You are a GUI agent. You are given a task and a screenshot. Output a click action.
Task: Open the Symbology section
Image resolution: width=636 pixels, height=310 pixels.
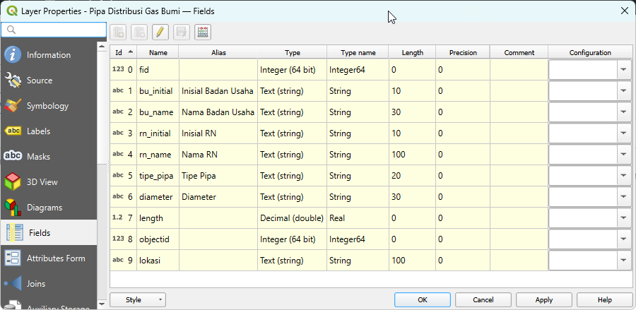(x=47, y=106)
